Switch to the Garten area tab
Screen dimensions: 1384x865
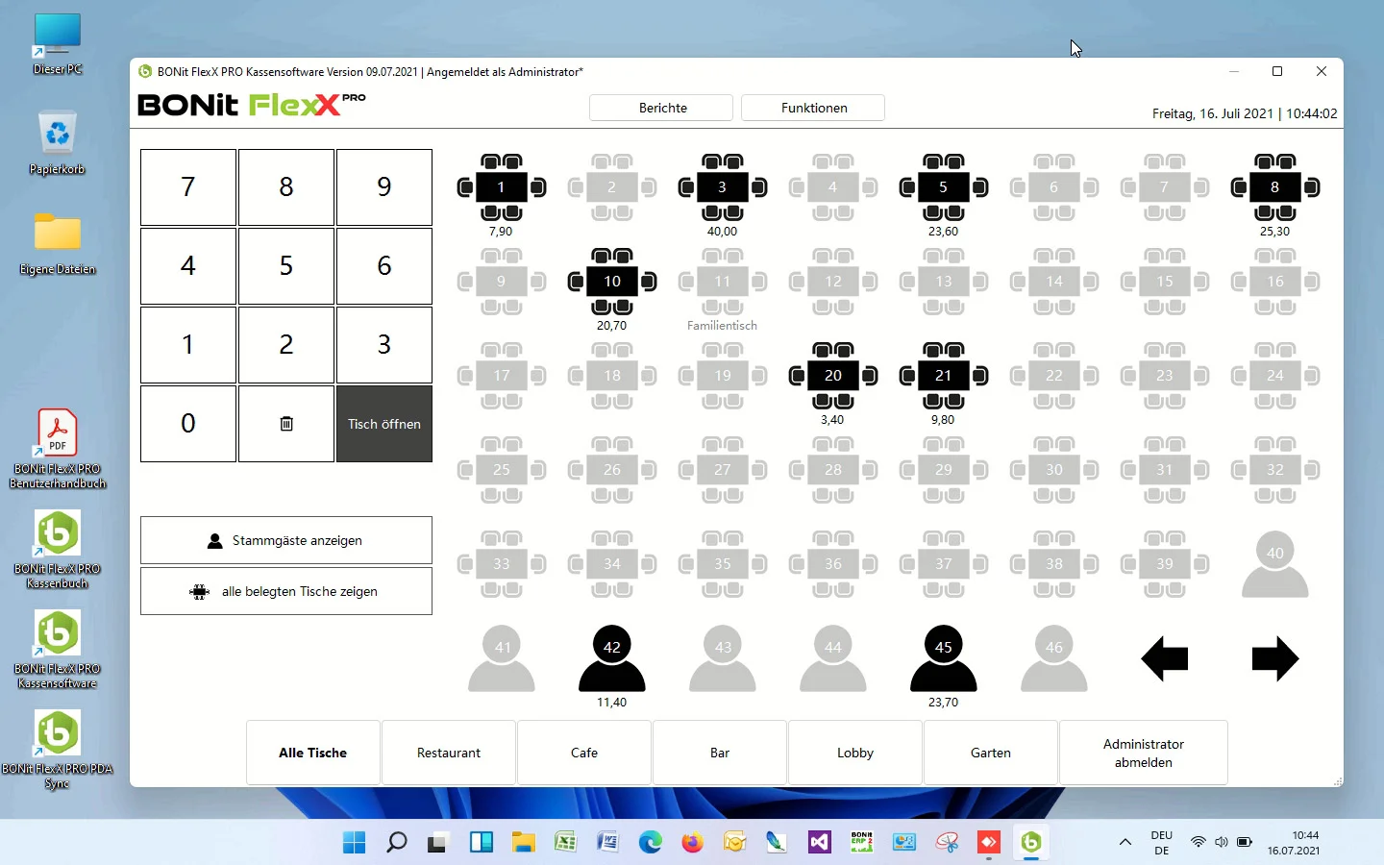pos(990,753)
